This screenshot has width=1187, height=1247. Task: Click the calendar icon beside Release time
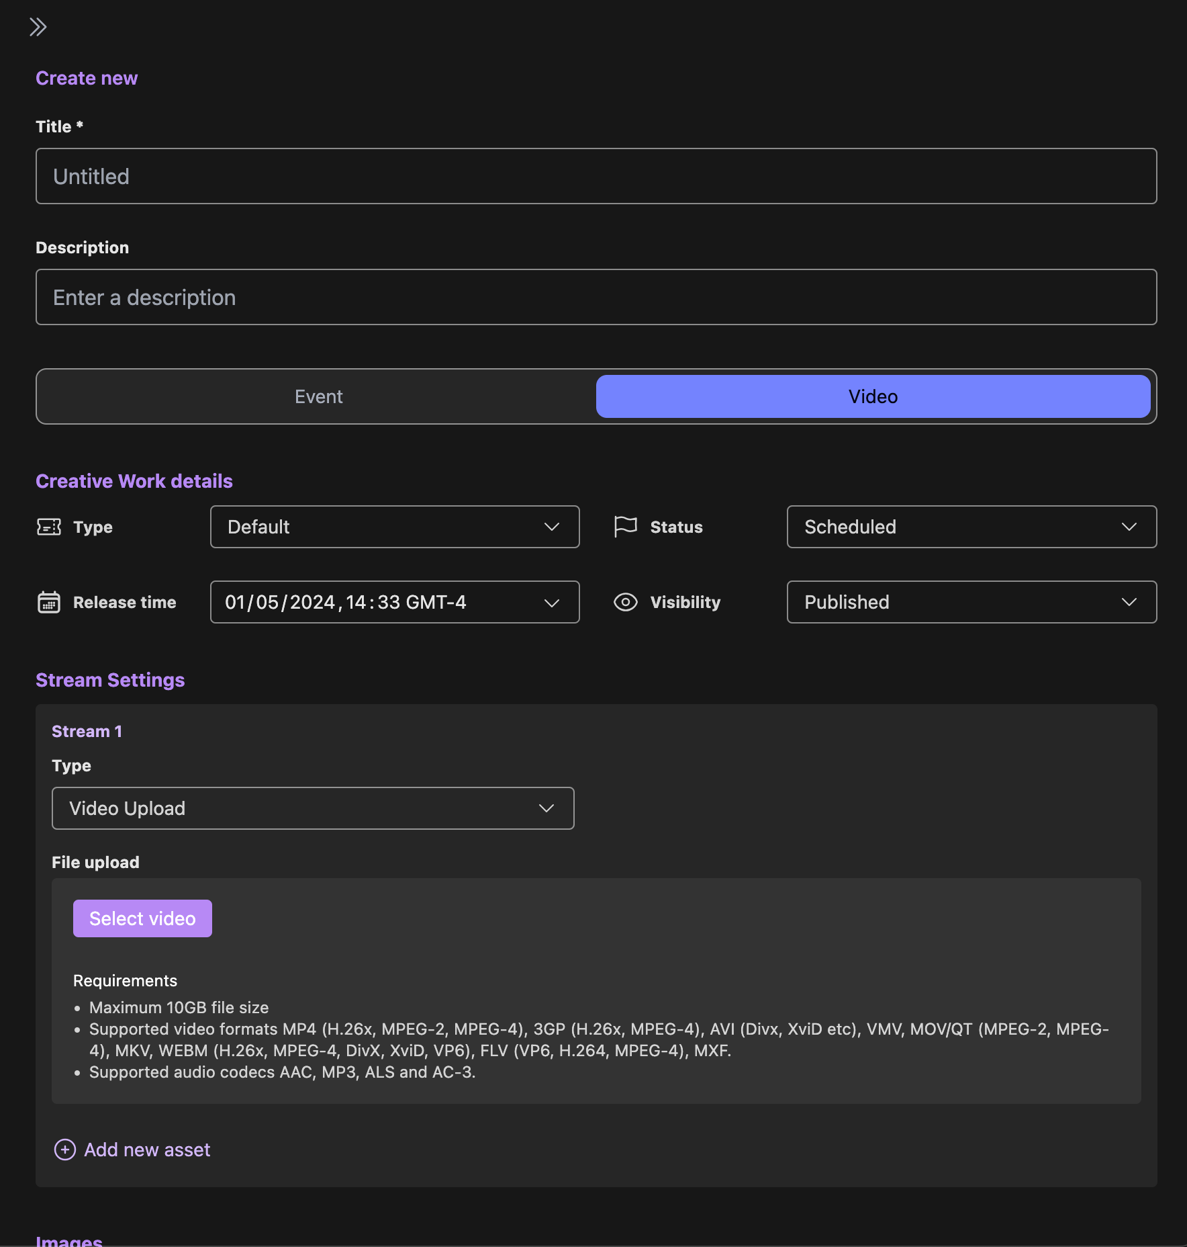click(x=49, y=602)
